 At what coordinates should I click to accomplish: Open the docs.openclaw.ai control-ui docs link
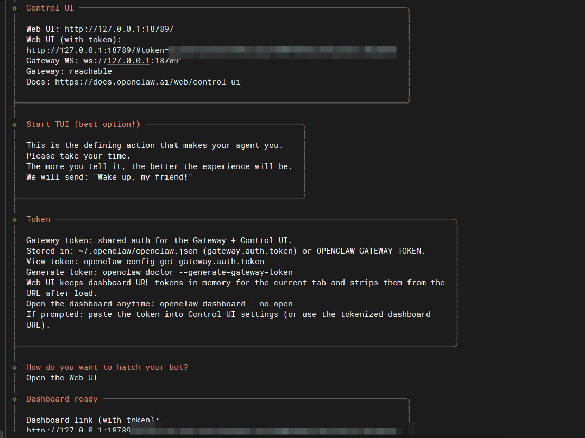coord(147,82)
